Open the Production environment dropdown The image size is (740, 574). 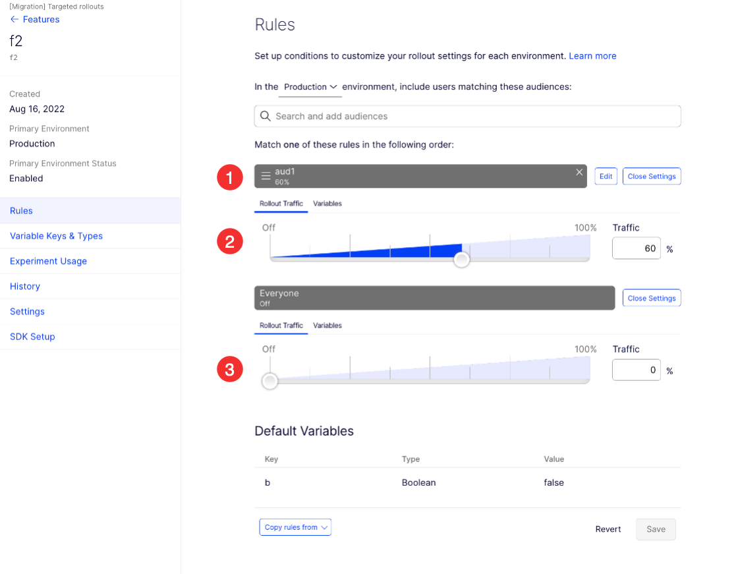[310, 87]
